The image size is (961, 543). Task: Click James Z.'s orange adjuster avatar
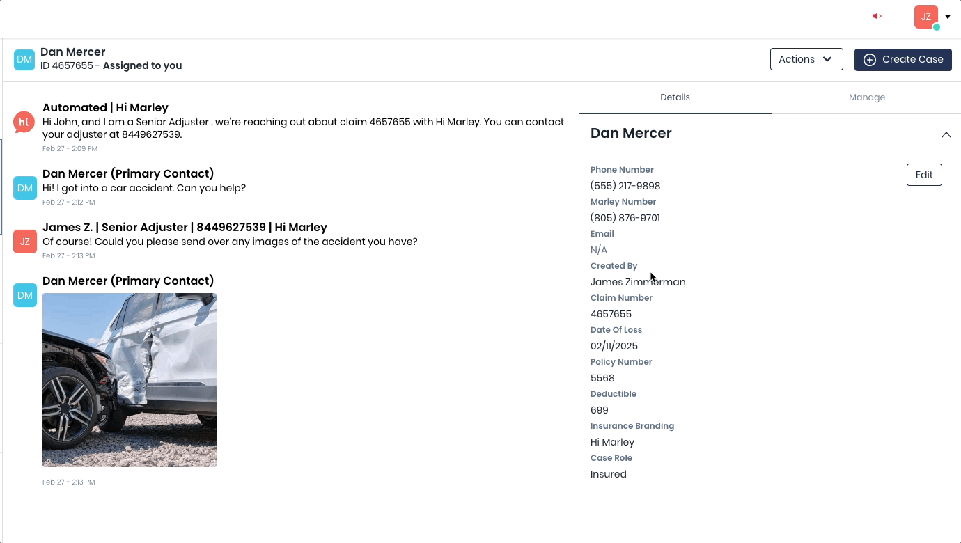click(24, 242)
